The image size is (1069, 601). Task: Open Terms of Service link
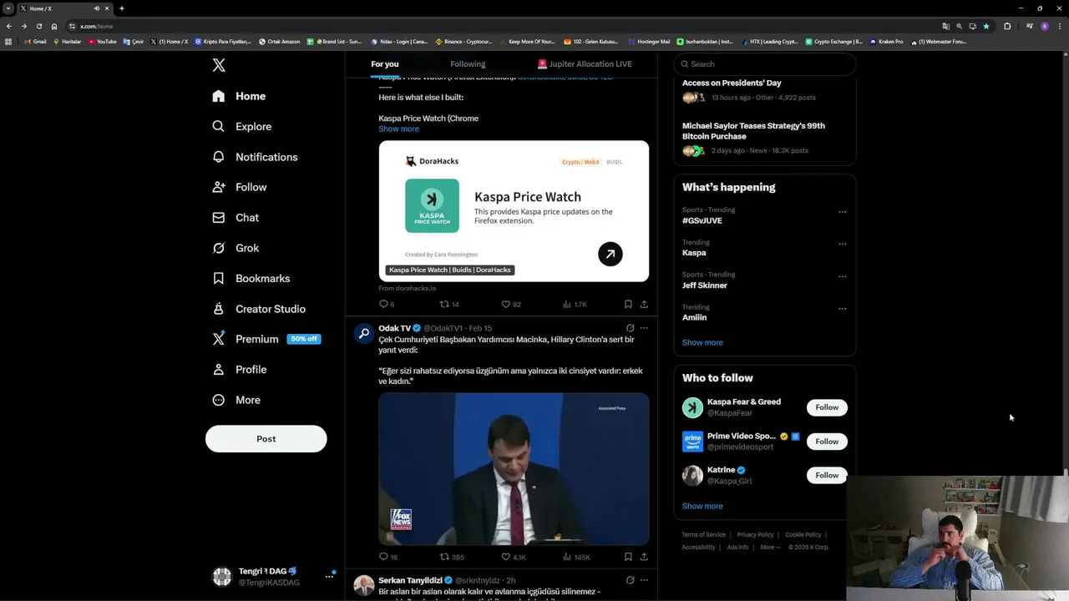[704, 535]
